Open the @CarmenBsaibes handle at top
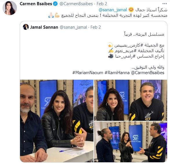170x164 pixels. [76, 4]
